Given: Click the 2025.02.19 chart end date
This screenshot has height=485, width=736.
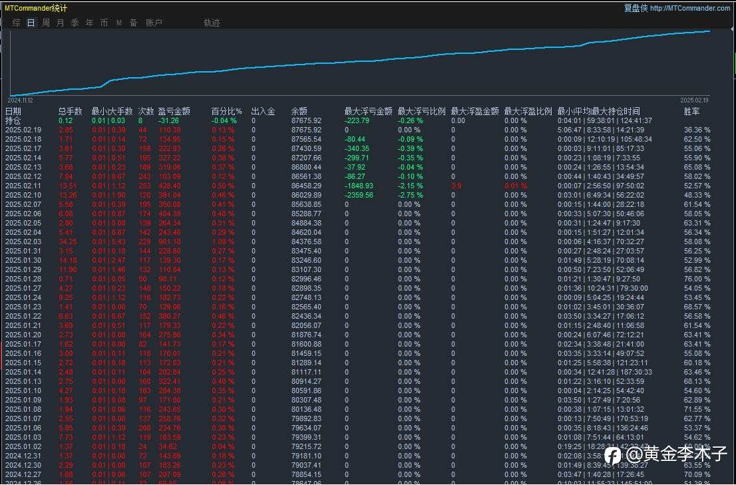Looking at the screenshot, I should (695, 100).
